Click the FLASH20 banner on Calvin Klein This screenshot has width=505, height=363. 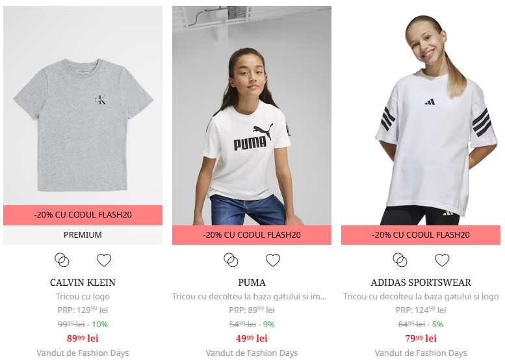83,215
